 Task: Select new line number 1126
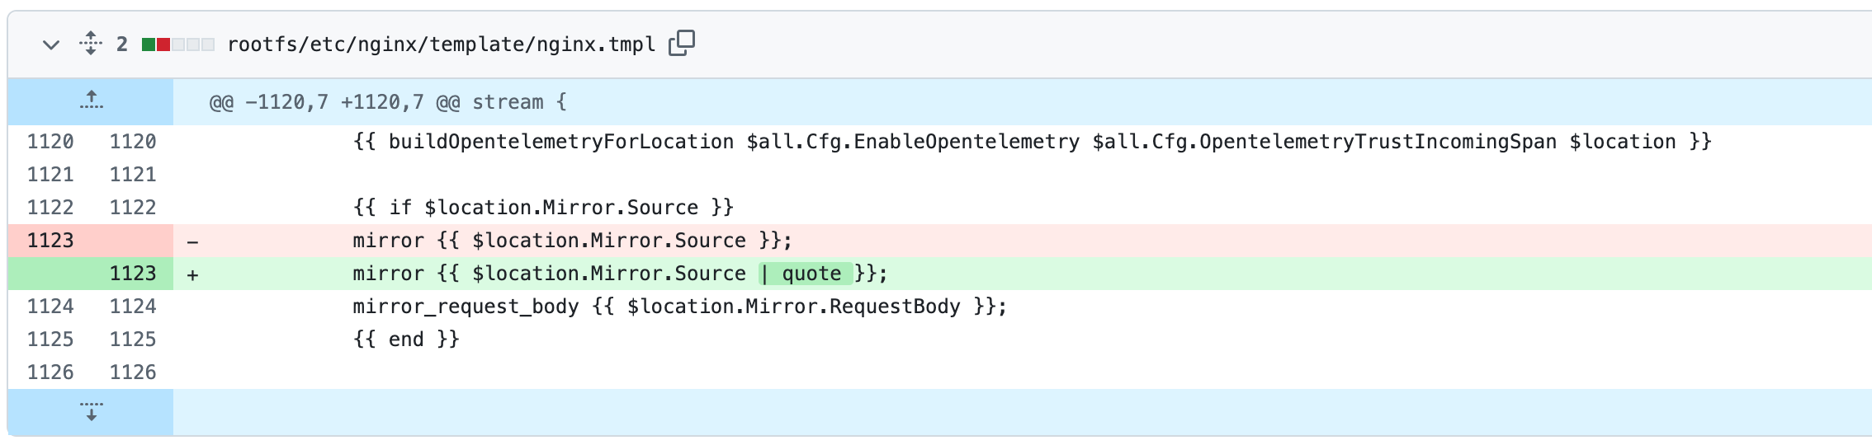(132, 372)
